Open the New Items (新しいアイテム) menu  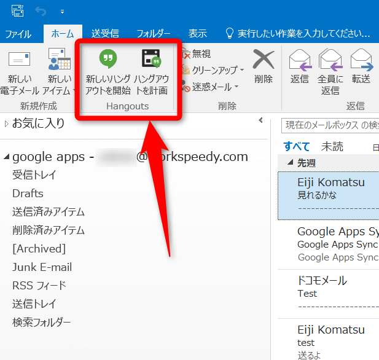click(x=60, y=69)
